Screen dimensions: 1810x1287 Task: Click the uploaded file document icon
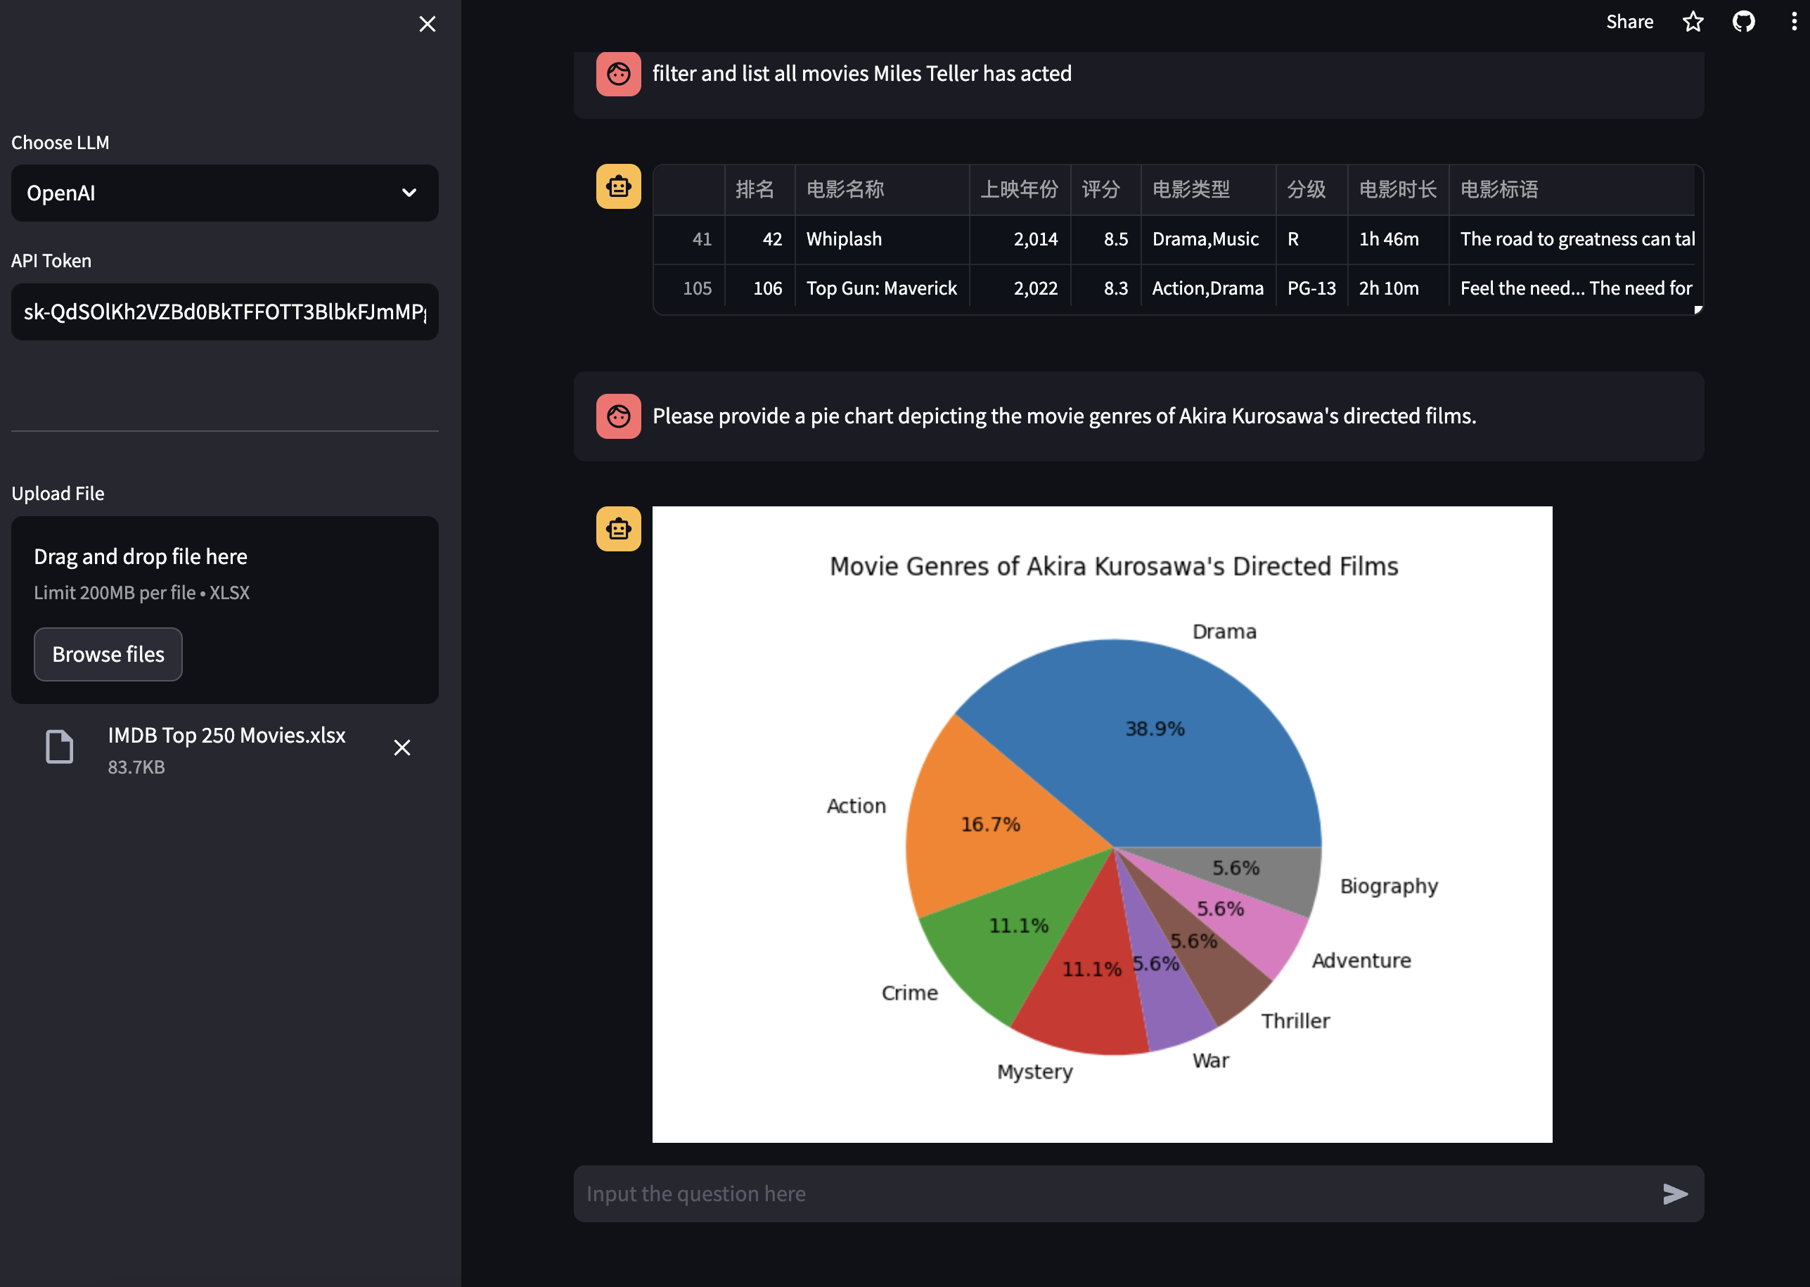60,746
